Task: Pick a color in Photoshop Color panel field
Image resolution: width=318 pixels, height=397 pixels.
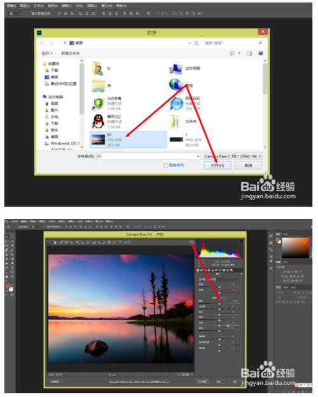Action: (x=296, y=248)
